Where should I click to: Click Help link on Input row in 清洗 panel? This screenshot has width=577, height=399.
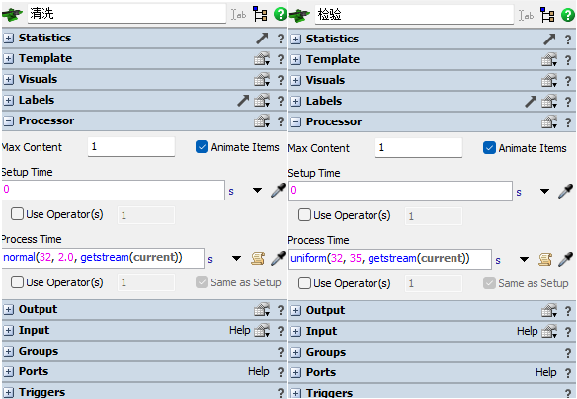[239, 330]
